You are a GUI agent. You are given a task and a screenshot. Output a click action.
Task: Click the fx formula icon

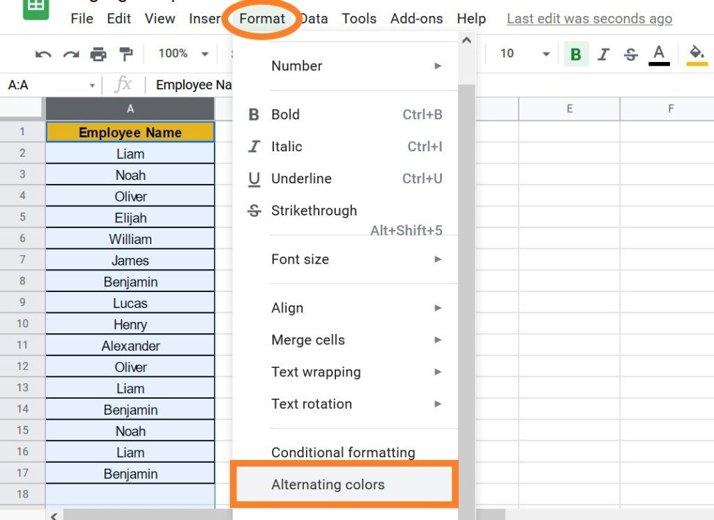coord(123,84)
